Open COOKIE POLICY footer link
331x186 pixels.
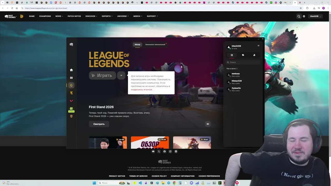click(x=159, y=176)
